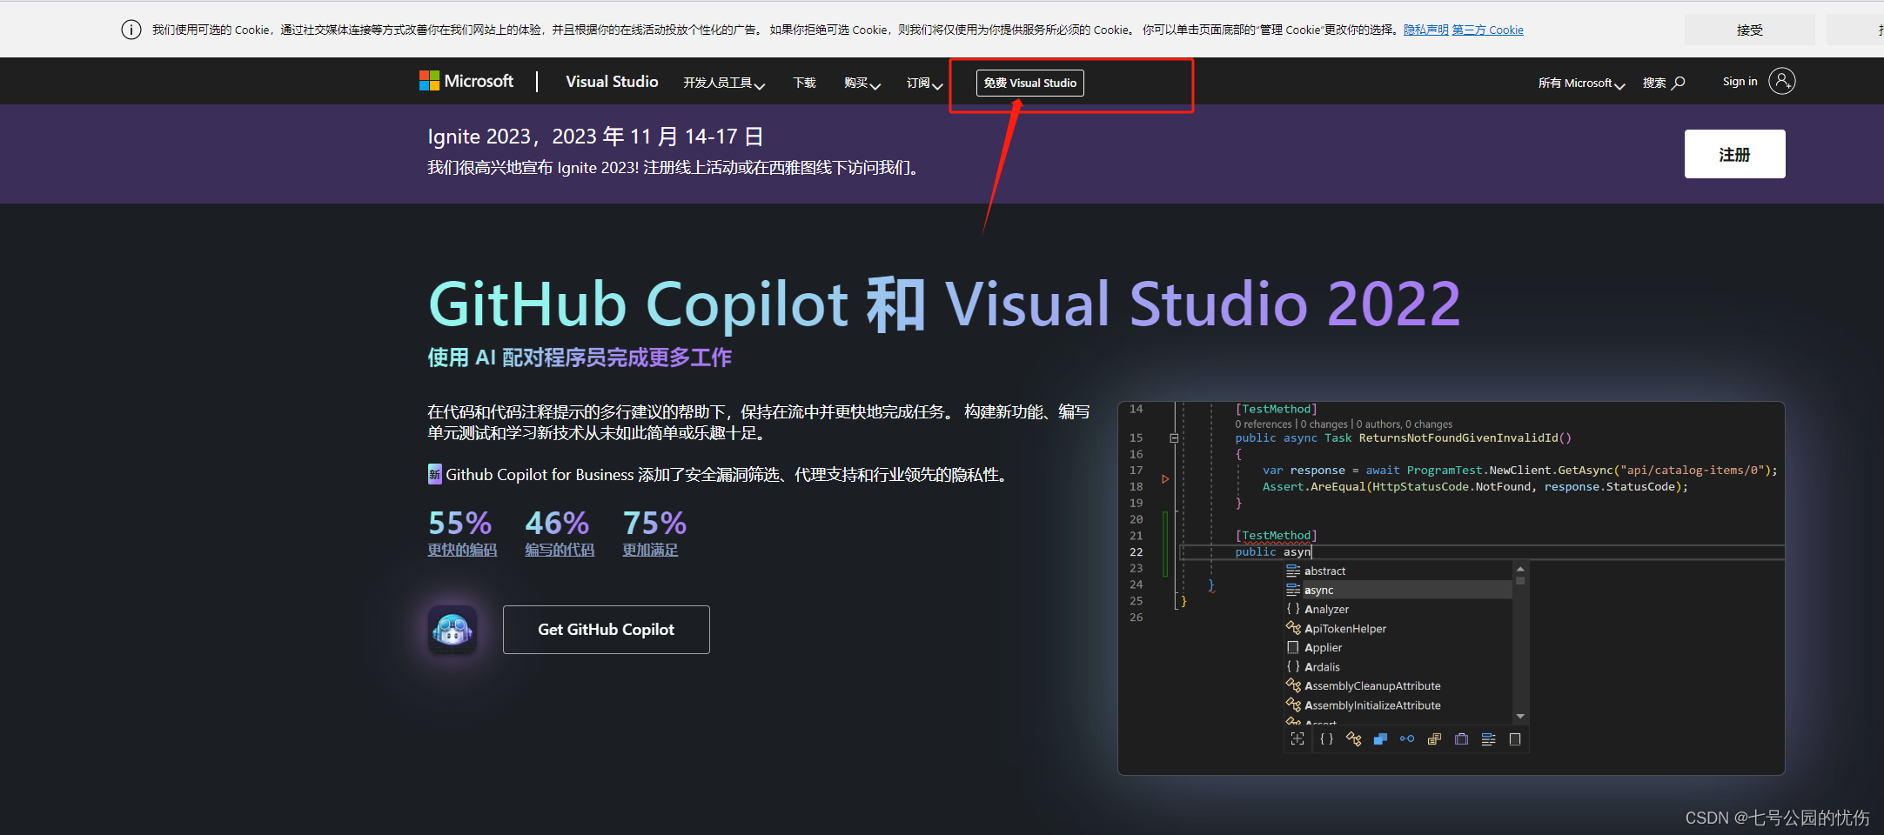Toggle the classes filter icon in IntelliSense bar
Viewport: 1884px width, 835px height.
point(1353,738)
